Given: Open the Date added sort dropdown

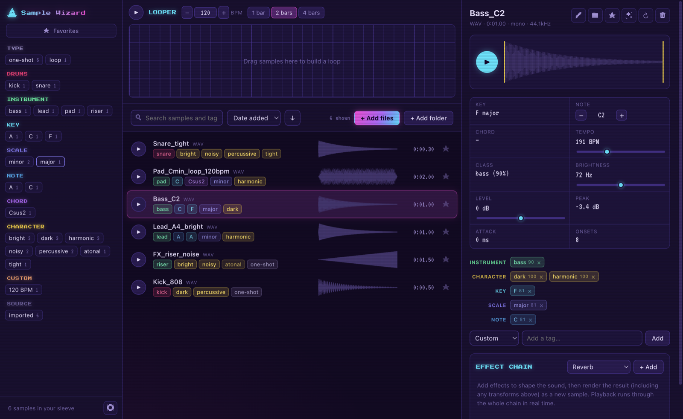Looking at the screenshot, I should pos(254,118).
